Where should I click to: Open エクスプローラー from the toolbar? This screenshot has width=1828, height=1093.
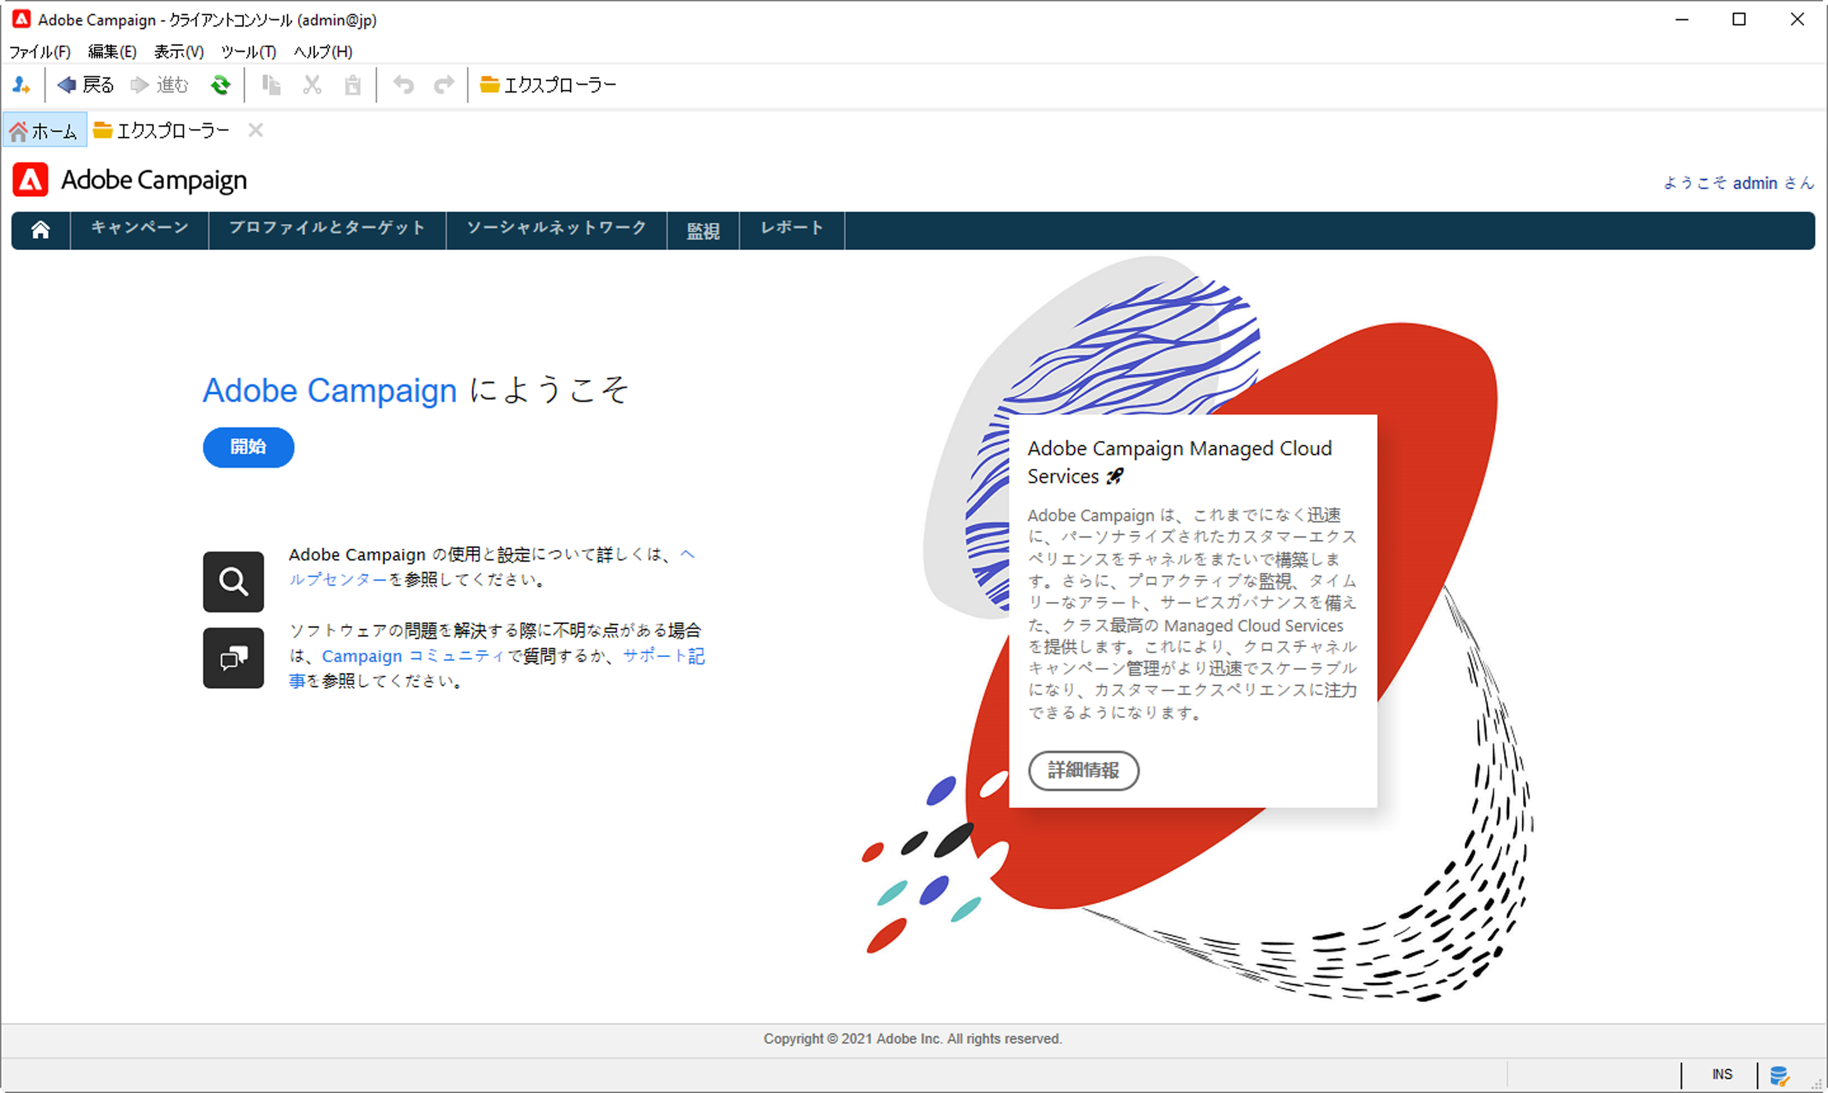tap(548, 84)
